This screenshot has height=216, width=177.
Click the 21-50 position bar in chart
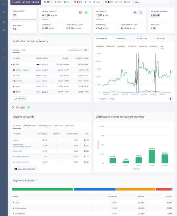[152, 157]
